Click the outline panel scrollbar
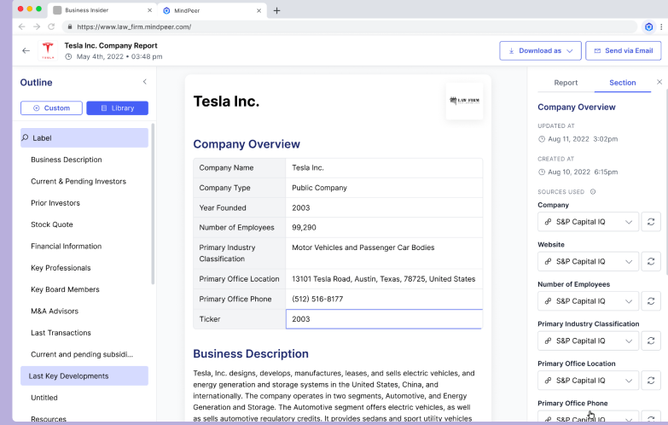Screen dimensions: 668x425 click(x=153, y=204)
